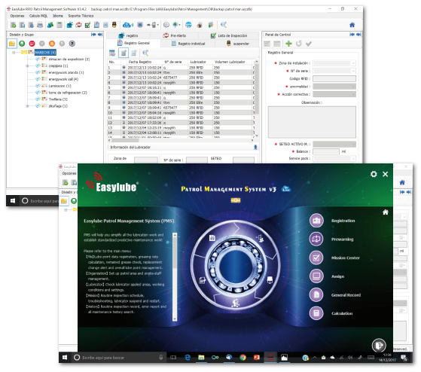The height and width of the screenshot is (372, 421).
Task: Open the Acción correctiva dropdown
Action: pyautogui.click(x=334, y=94)
